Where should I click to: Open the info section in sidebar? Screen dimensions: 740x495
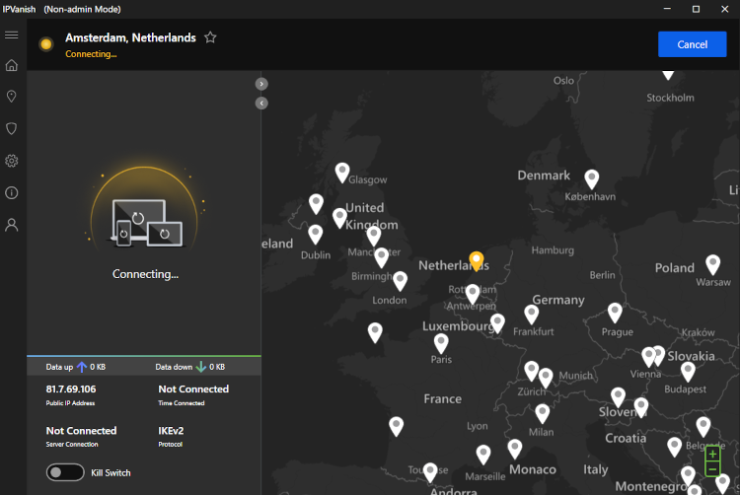(11, 193)
